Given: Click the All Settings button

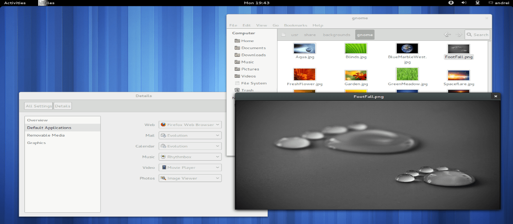Looking at the screenshot, I should (x=38, y=105).
